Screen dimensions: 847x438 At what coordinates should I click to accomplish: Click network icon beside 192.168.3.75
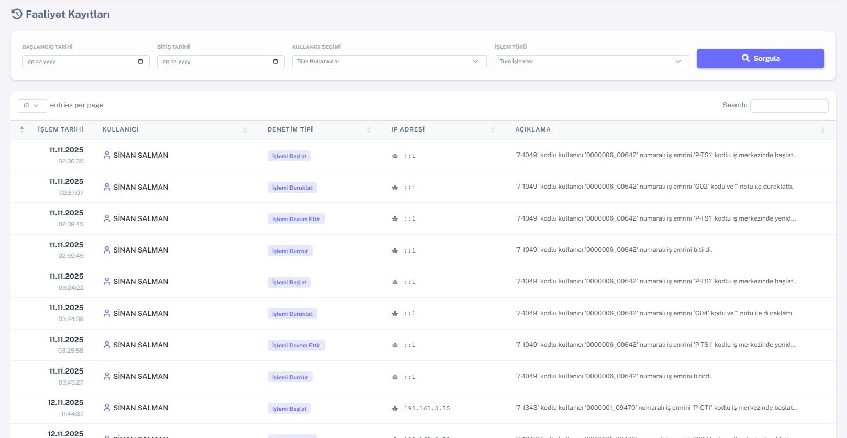(x=395, y=409)
